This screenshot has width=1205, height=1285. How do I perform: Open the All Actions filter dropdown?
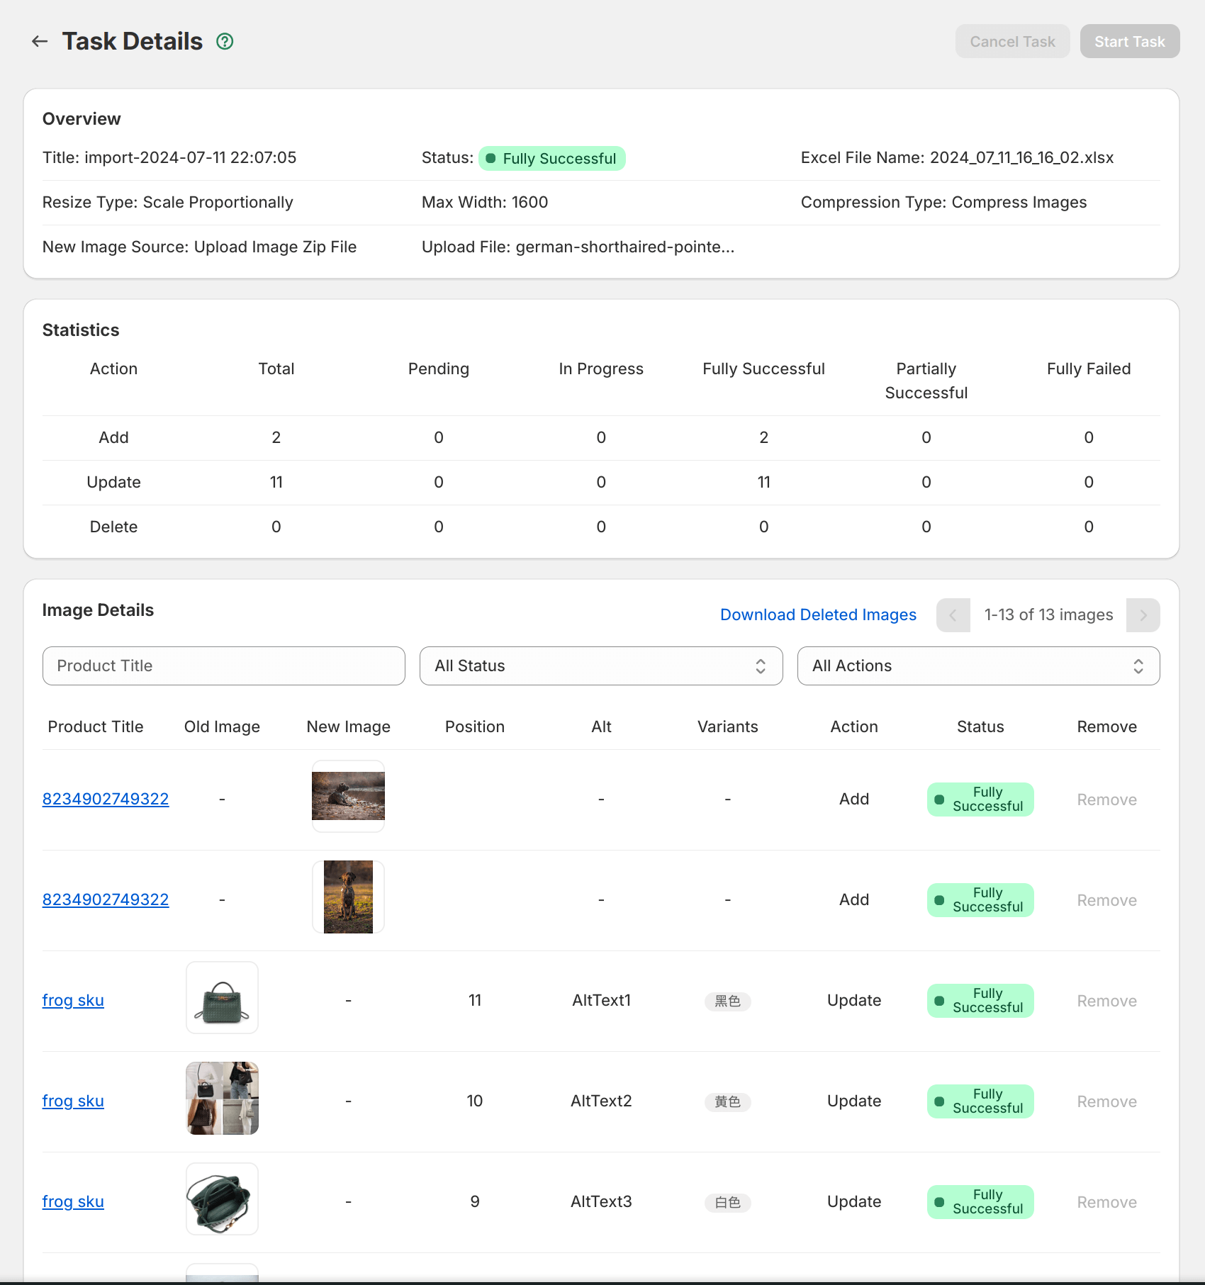tap(978, 666)
